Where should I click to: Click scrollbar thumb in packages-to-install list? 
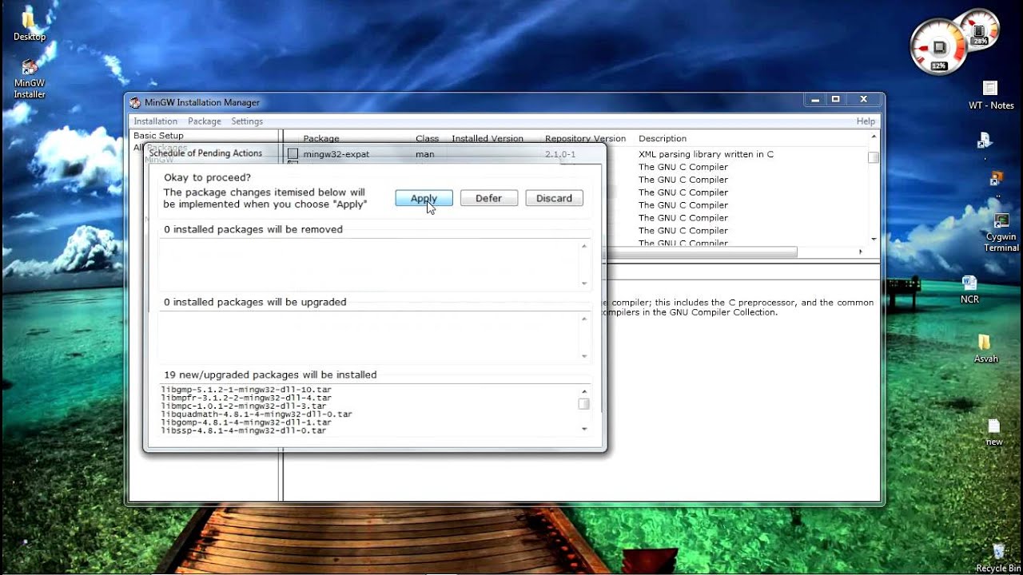tap(584, 404)
